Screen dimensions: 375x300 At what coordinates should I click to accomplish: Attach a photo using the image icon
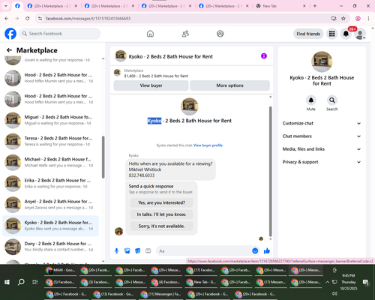(x=127, y=250)
